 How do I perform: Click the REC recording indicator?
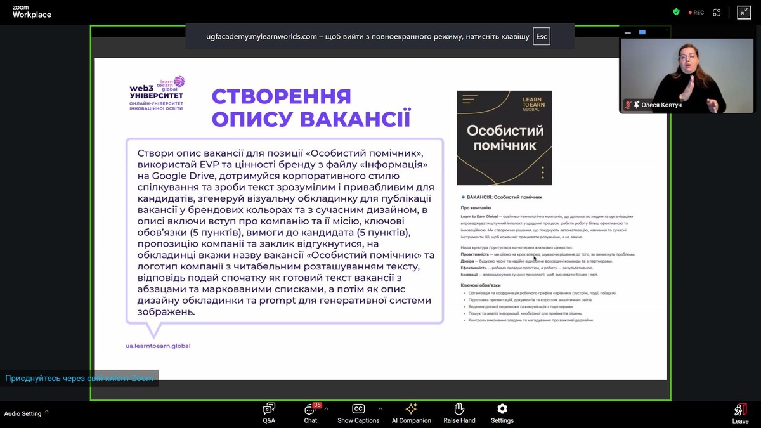coord(695,12)
